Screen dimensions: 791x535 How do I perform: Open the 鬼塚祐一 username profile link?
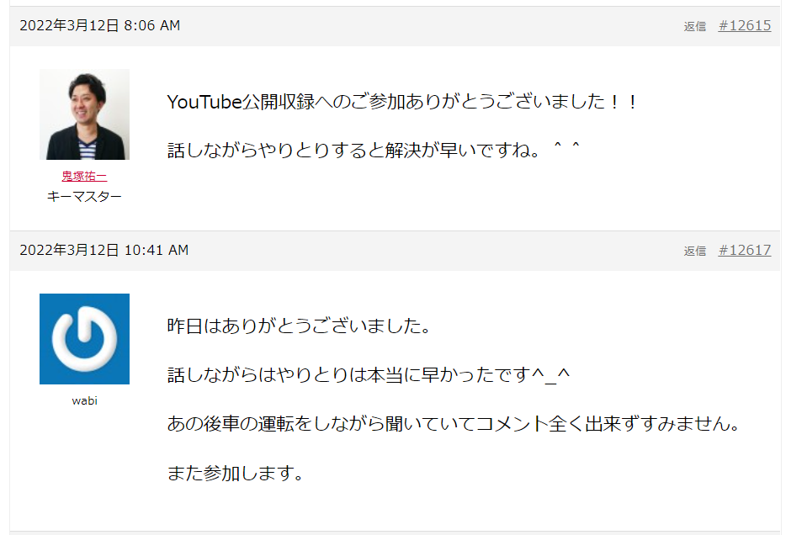point(84,176)
